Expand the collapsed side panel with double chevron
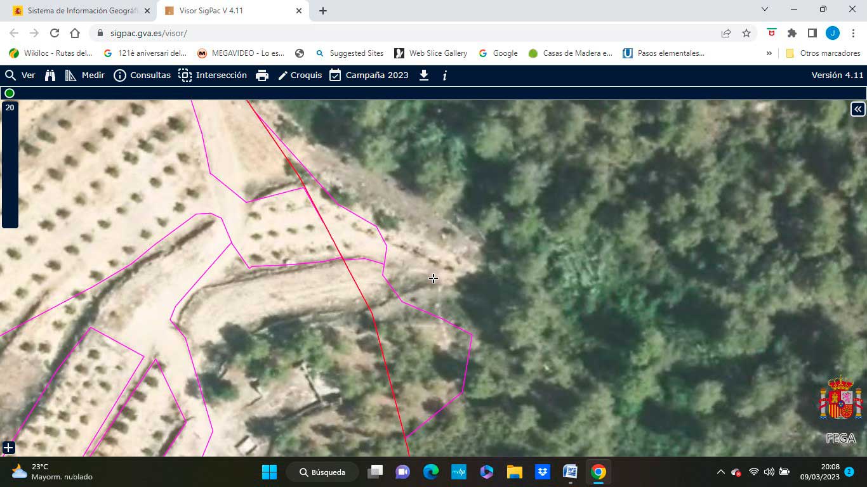867x487 pixels. pos(857,109)
